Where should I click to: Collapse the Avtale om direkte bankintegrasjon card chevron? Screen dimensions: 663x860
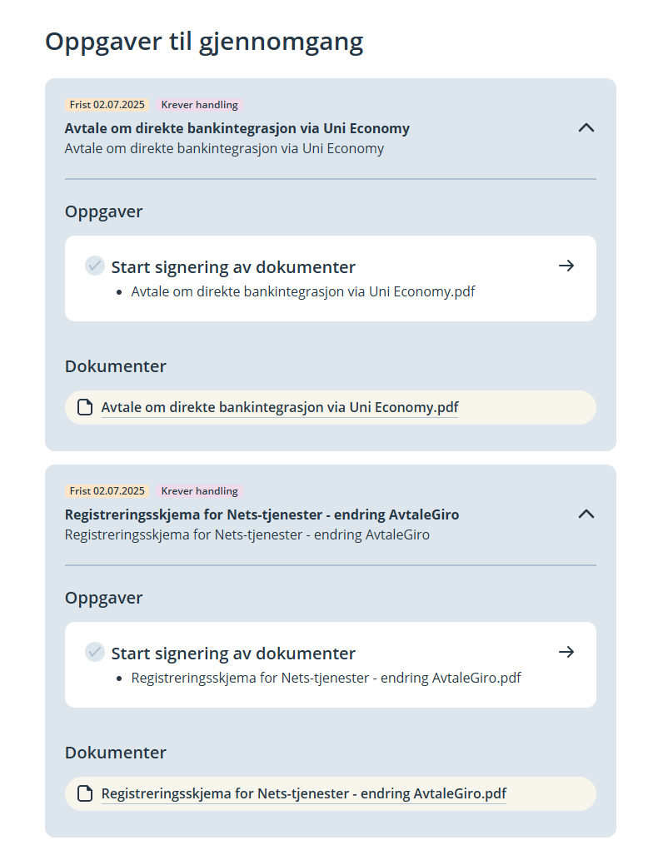586,128
